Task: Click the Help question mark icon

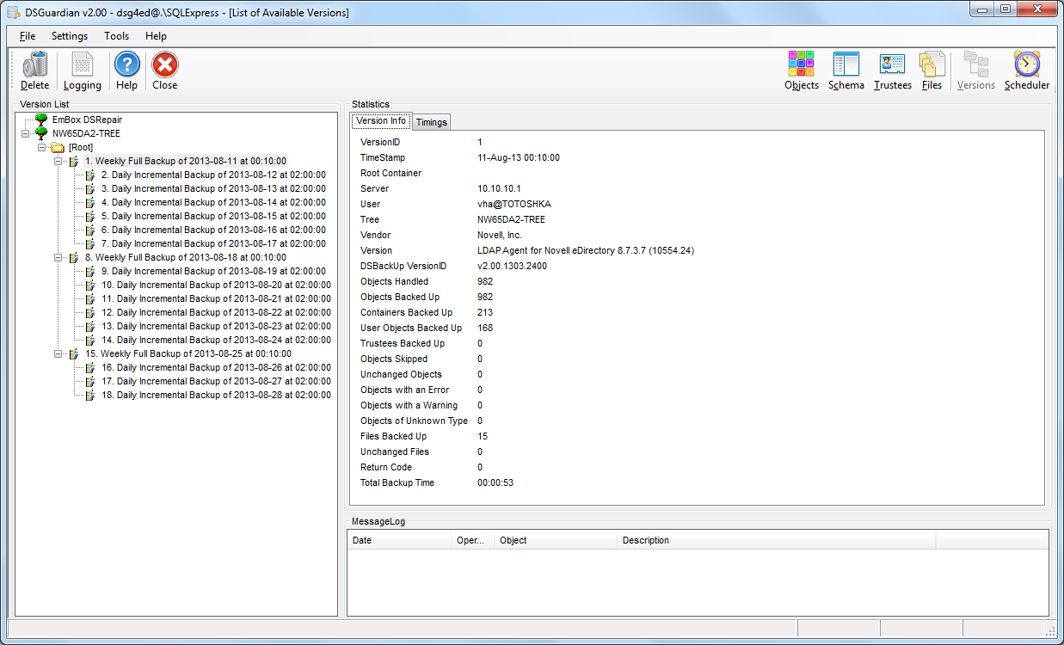Action: [126, 64]
